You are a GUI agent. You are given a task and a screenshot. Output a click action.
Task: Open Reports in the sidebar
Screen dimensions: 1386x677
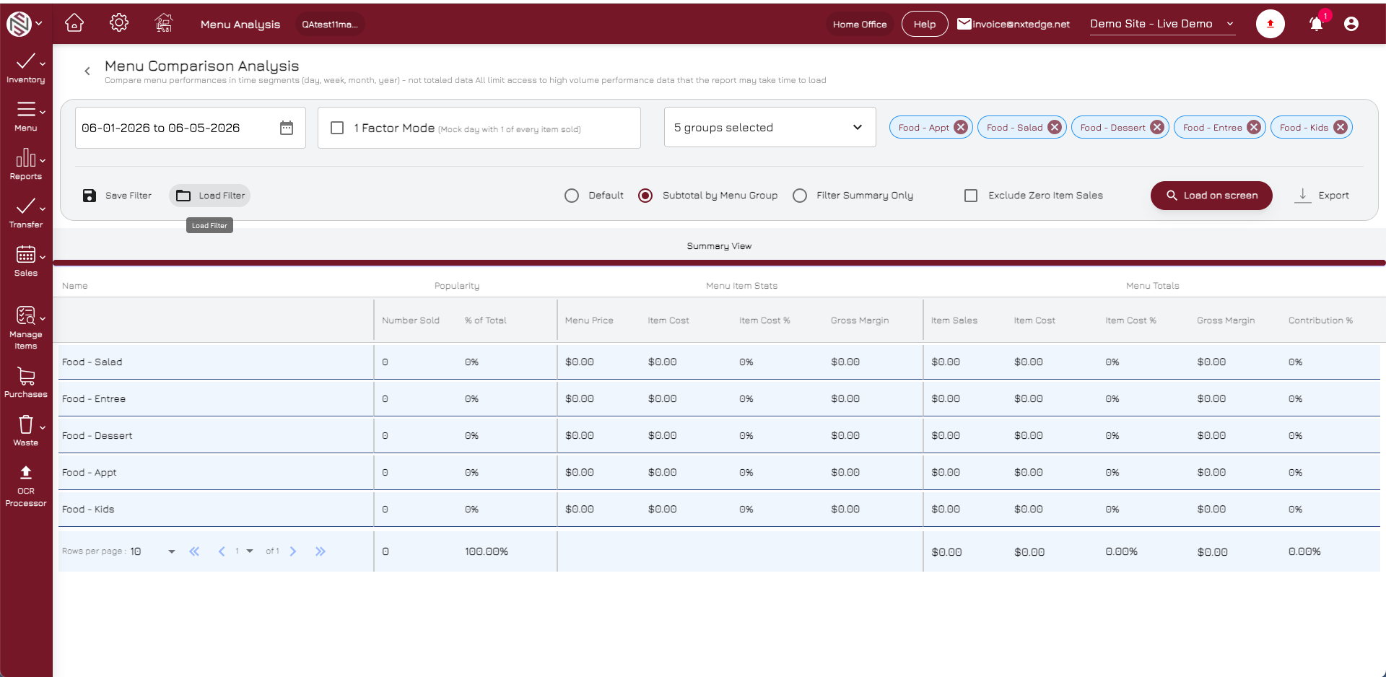point(26,165)
